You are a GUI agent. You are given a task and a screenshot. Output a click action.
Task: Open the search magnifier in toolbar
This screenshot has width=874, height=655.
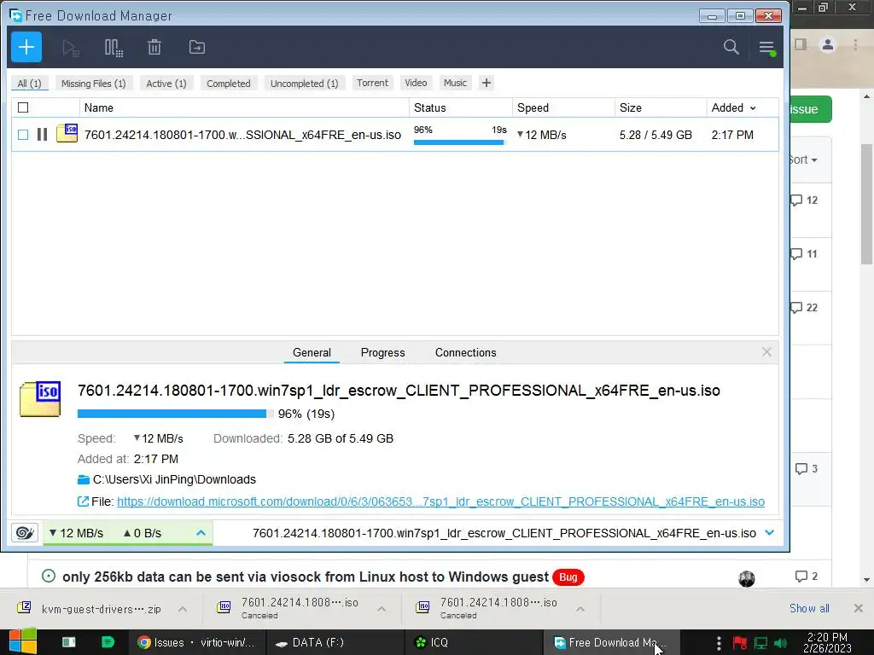pyautogui.click(x=731, y=47)
